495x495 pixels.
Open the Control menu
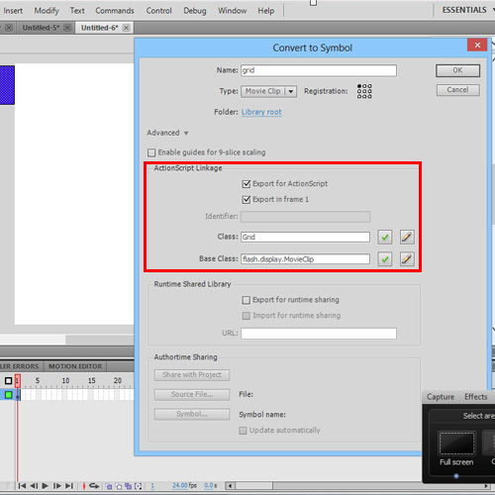point(159,11)
